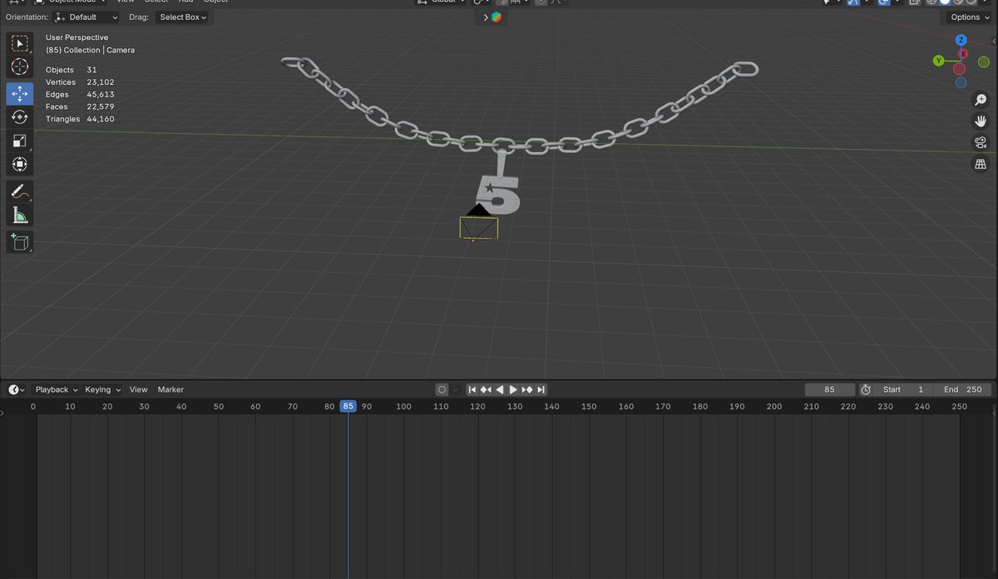Viewport: 998px width, 579px height.
Task: Click frame 250 on the timeline ruler
Action: click(960, 406)
